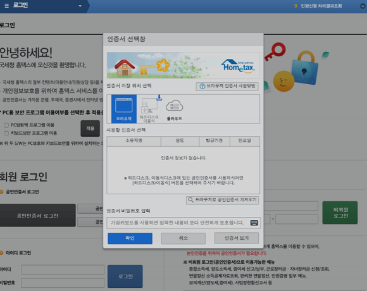This screenshot has width=367, height=291.
Task: Select the 하드디스크 이동식 storage icon
Action: (x=149, y=109)
